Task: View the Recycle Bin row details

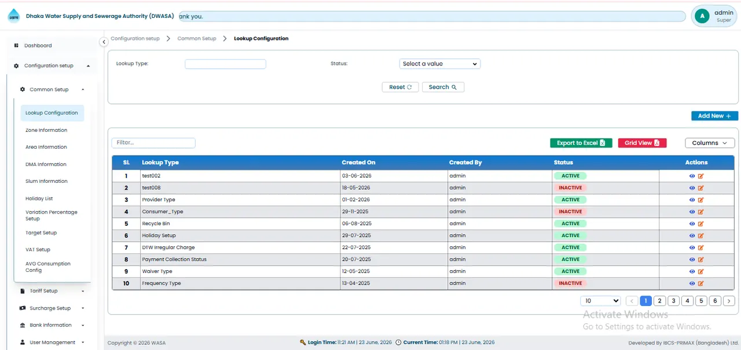Action: [692, 223]
